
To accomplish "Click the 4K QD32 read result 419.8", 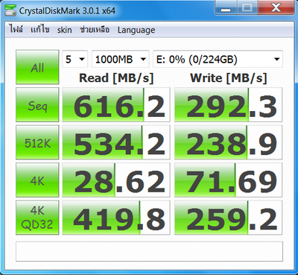I will point(116,218).
